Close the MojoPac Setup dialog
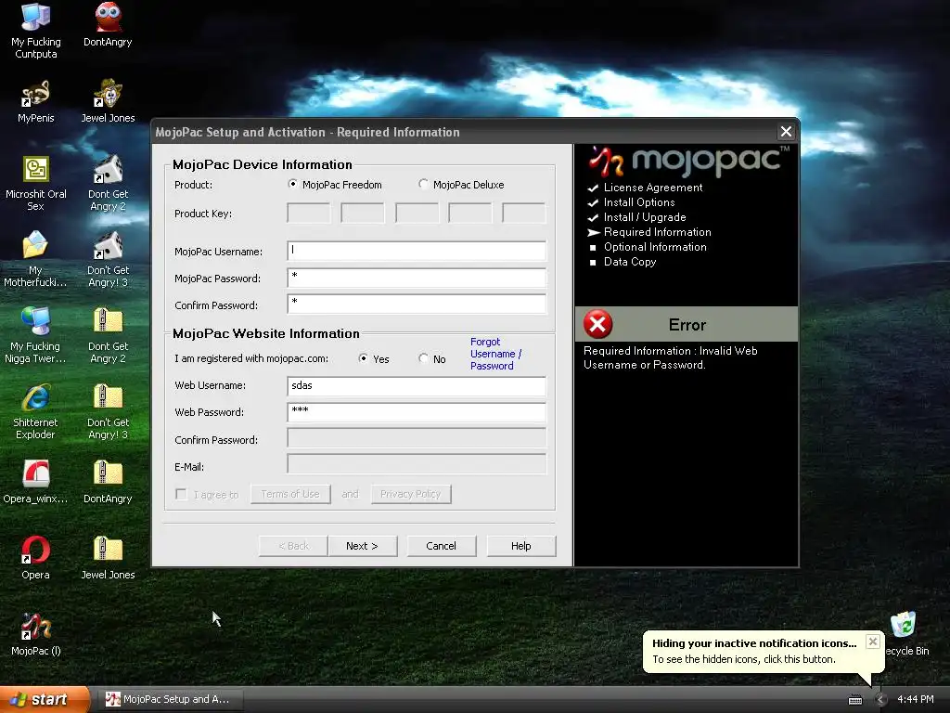Image resolution: width=950 pixels, height=713 pixels. click(786, 132)
